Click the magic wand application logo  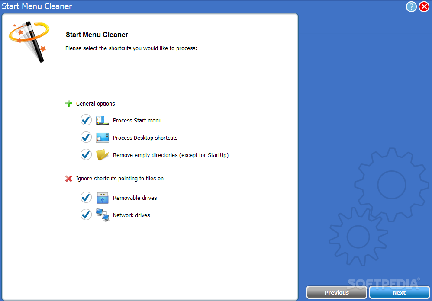tap(29, 42)
